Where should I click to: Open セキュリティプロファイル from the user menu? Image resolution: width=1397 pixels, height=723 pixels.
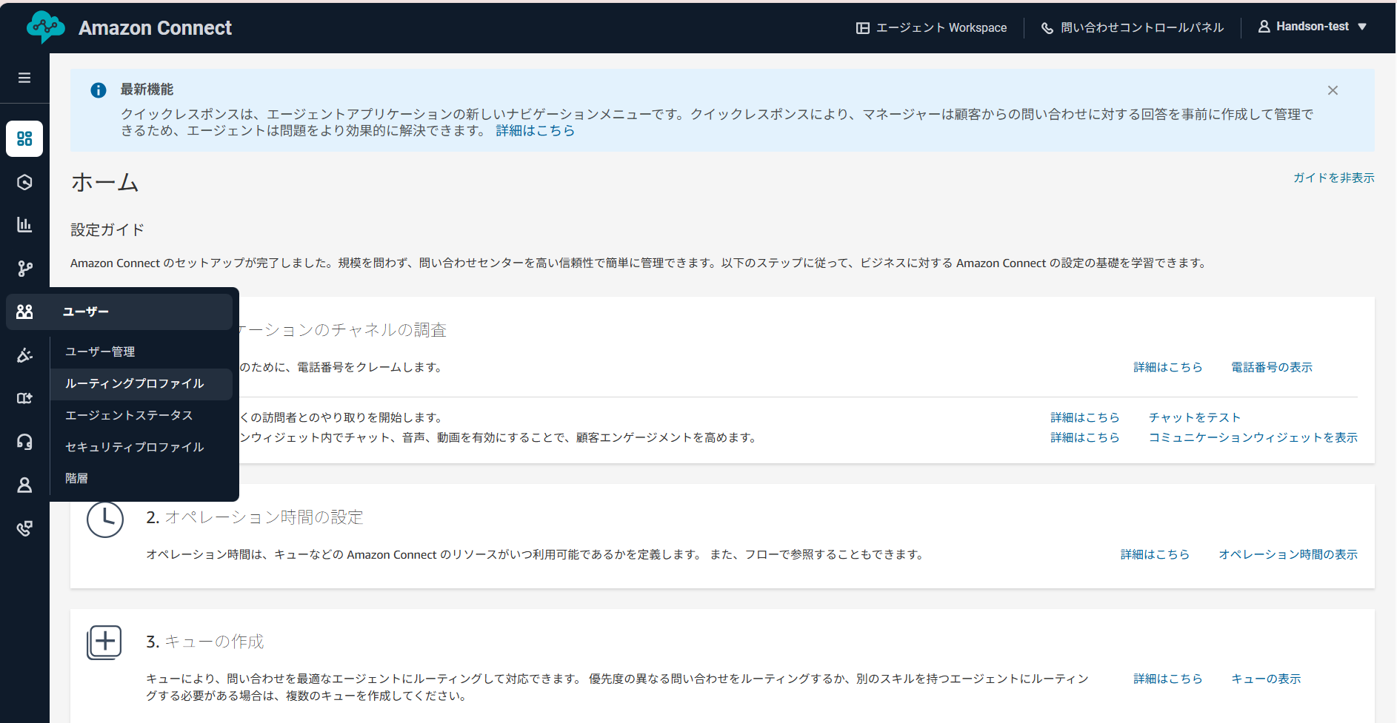pyautogui.click(x=134, y=446)
